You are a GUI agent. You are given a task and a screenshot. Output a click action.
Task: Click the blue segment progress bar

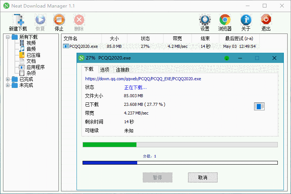click(x=180, y=163)
